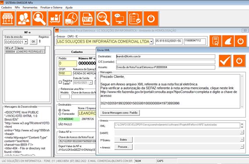Screen dimensions: 249x164
Task: Select the Fornecedor radio button
Action: [60, 114]
